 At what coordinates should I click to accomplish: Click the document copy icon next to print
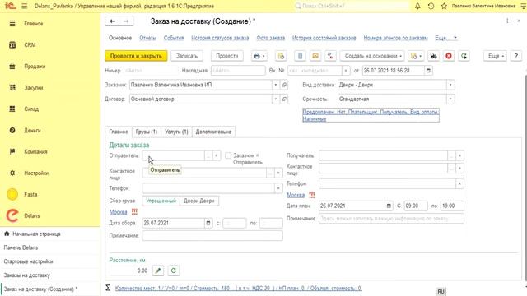click(281, 56)
